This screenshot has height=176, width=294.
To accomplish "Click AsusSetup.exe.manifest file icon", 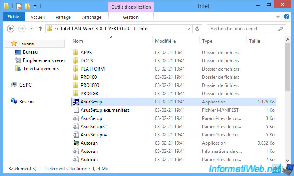I will pyautogui.click(x=76, y=110).
